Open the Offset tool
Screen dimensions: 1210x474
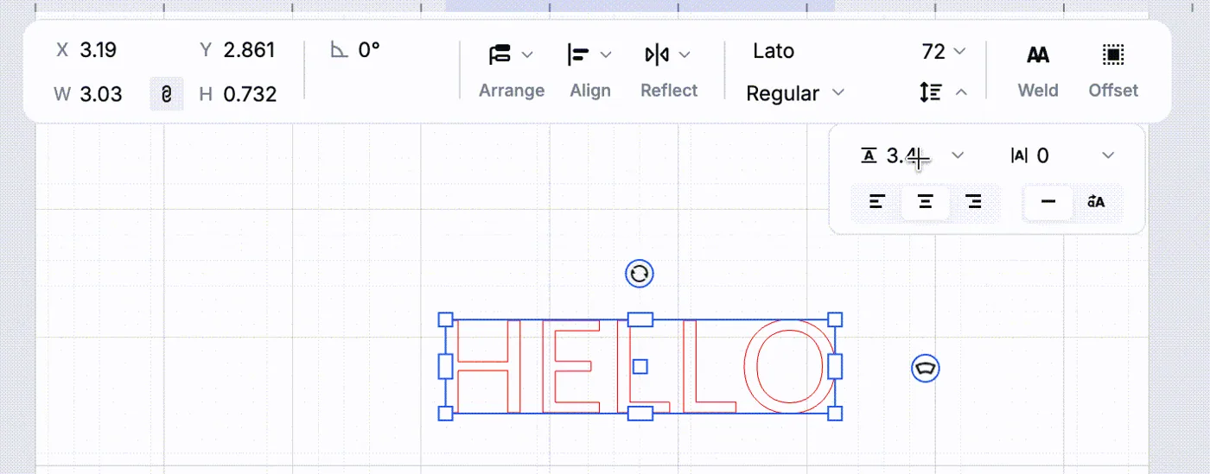click(1113, 55)
